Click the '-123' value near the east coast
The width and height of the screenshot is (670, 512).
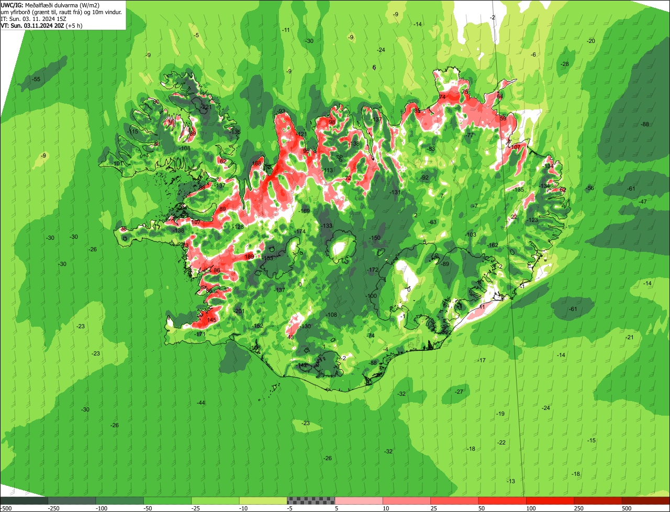532,220
